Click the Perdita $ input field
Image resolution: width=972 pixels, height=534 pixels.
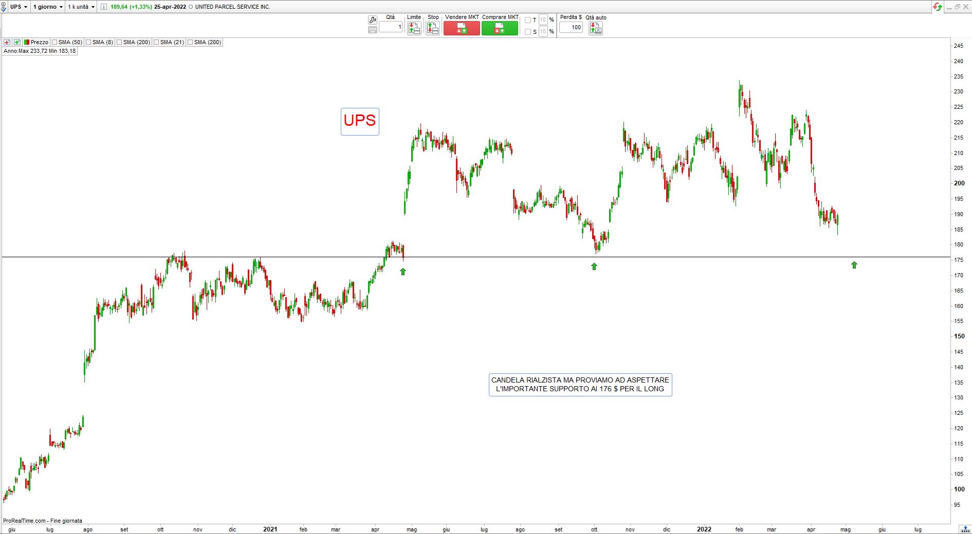pyautogui.click(x=571, y=27)
